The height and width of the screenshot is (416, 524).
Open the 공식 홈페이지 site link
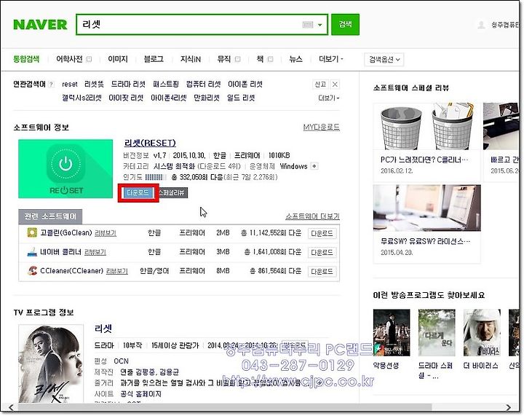tap(140, 394)
